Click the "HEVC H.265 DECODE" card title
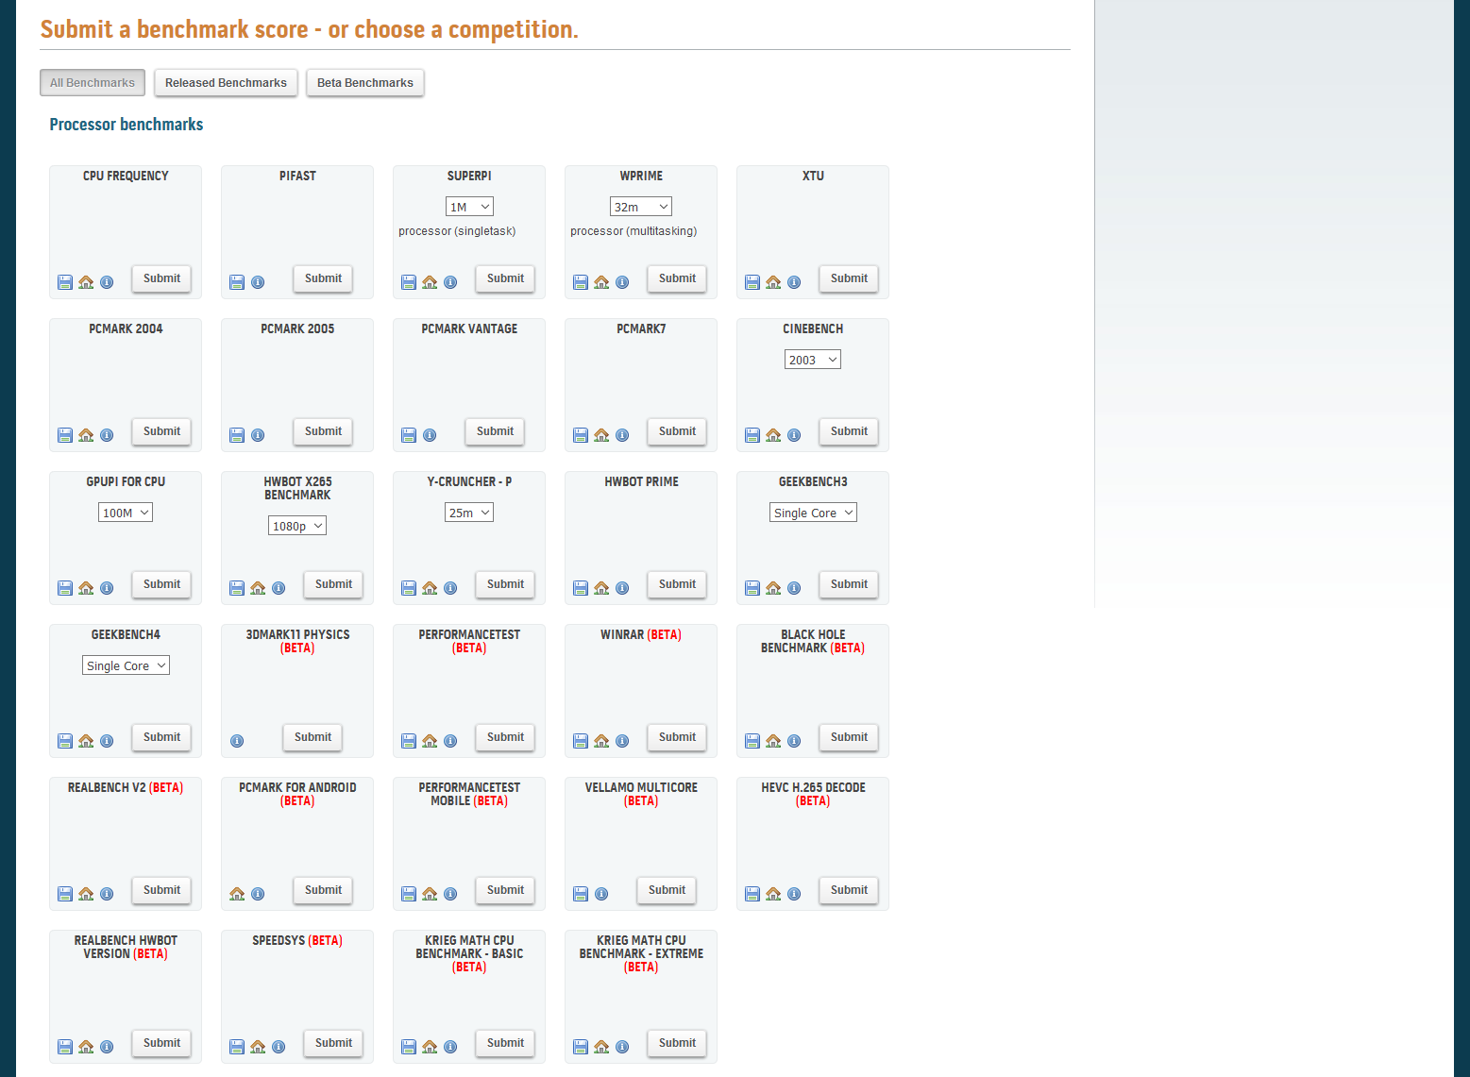This screenshot has height=1077, width=1470. [x=813, y=787]
